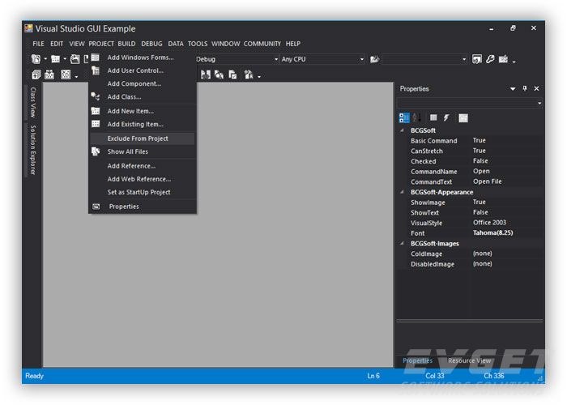Open the EDIT menu
This screenshot has height=405, width=567.
(57, 44)
